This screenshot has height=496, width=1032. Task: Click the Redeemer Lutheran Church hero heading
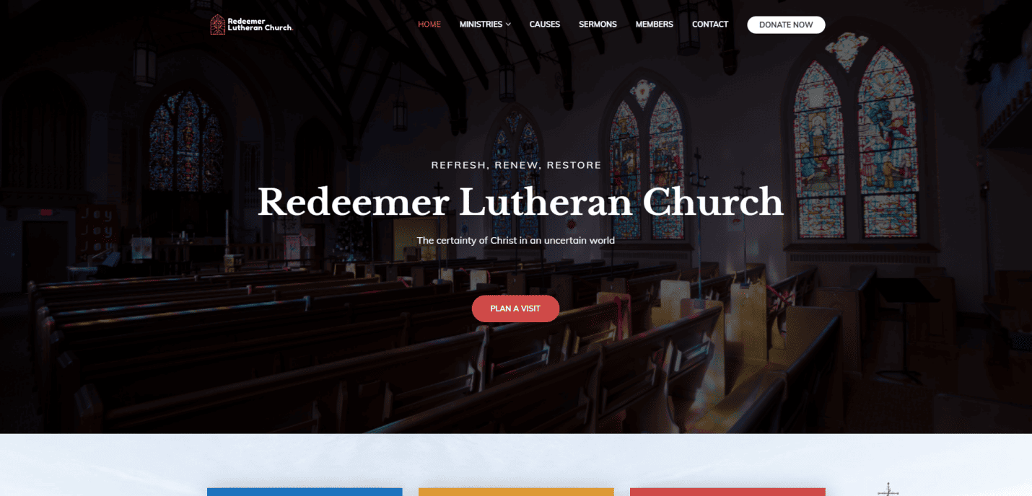click(515, 203)
